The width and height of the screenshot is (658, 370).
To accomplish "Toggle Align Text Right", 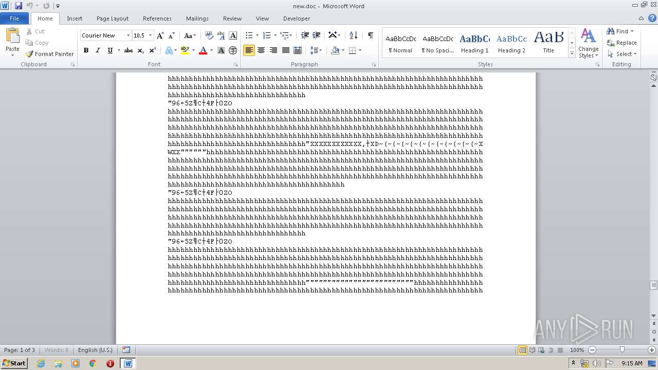I will pos(273,50).
